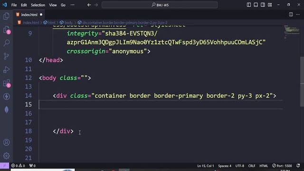This screenshot has width=304, height=171.
Task: Open notifications bell icon
Action: coord(298,166)
